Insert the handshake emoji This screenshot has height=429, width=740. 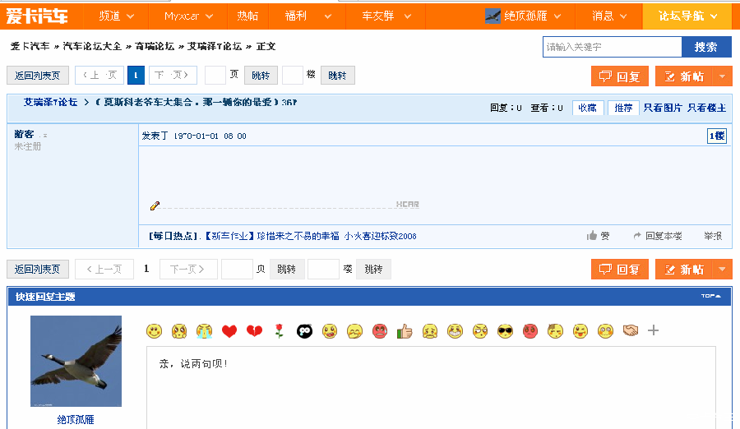tap(630, 330)
